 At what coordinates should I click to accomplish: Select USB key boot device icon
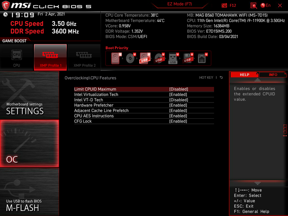click(x=173, y=58)
